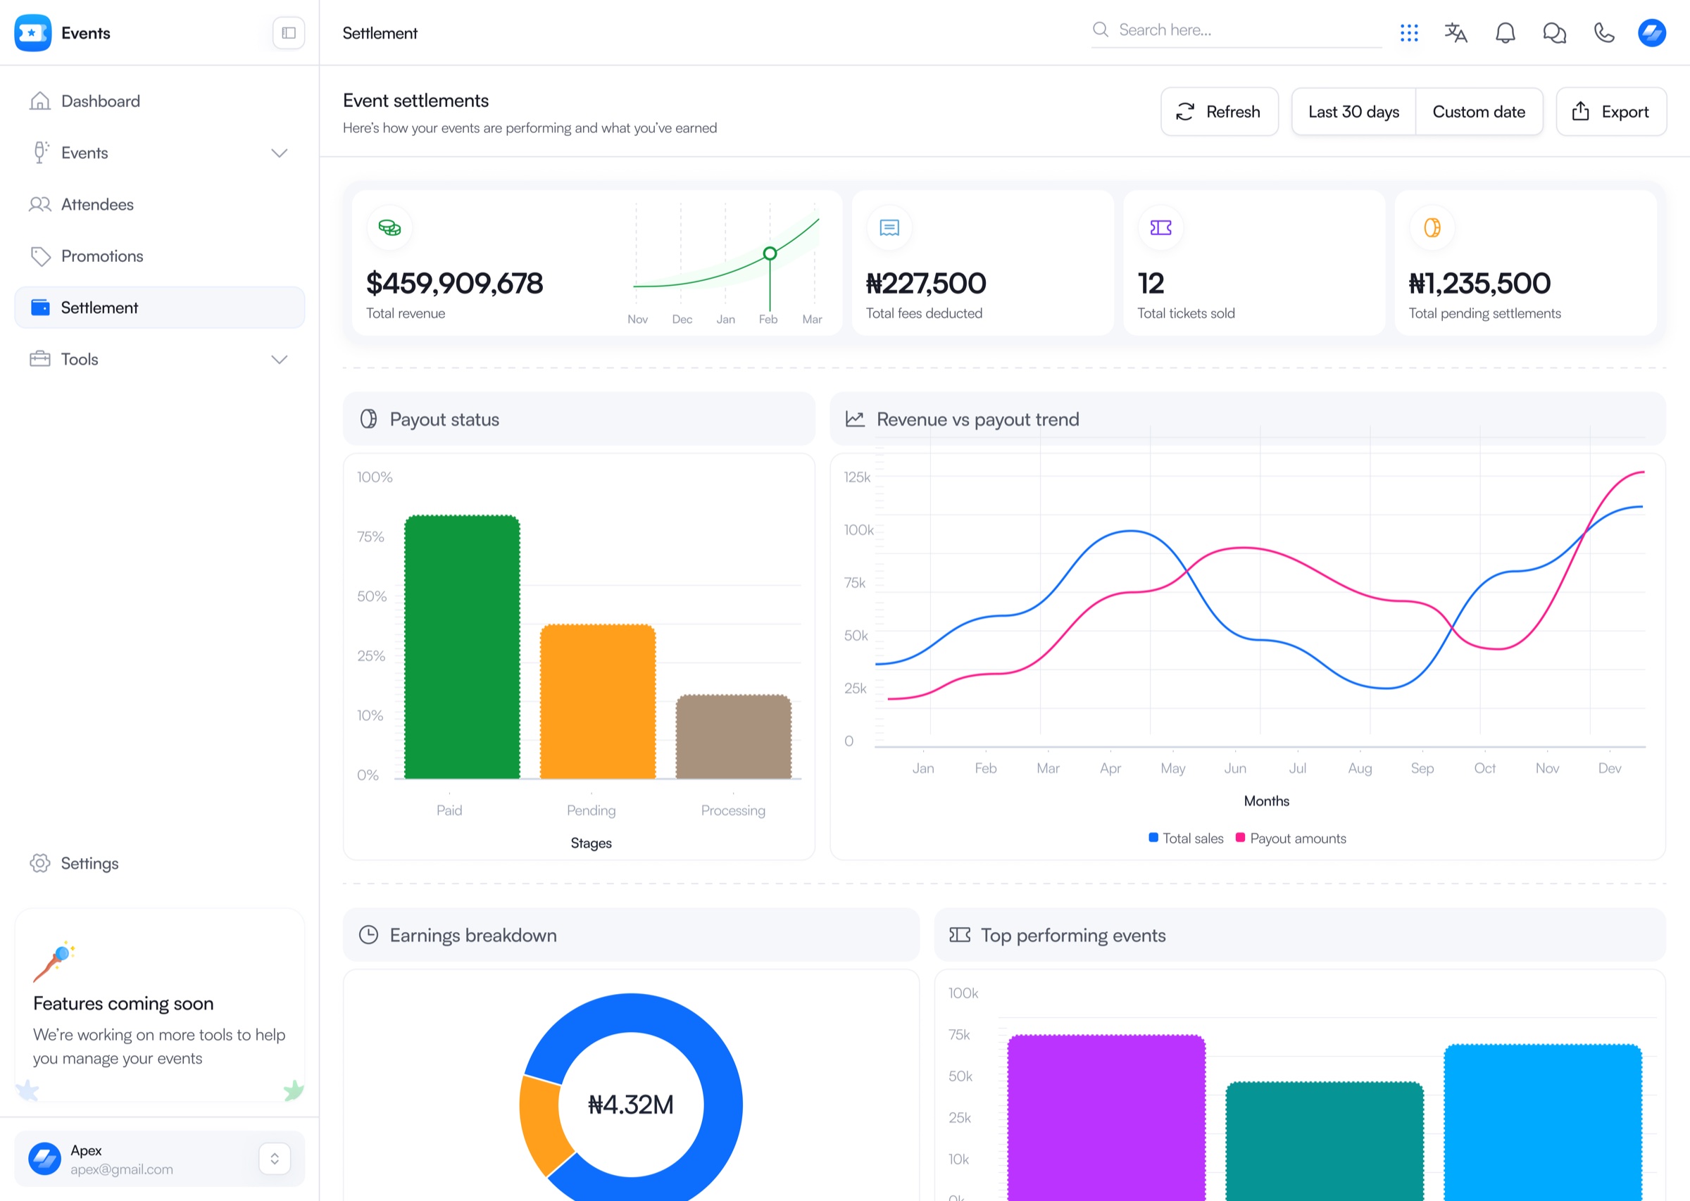
Task: Click the Events app logo icon
Action: pos(32,32)
